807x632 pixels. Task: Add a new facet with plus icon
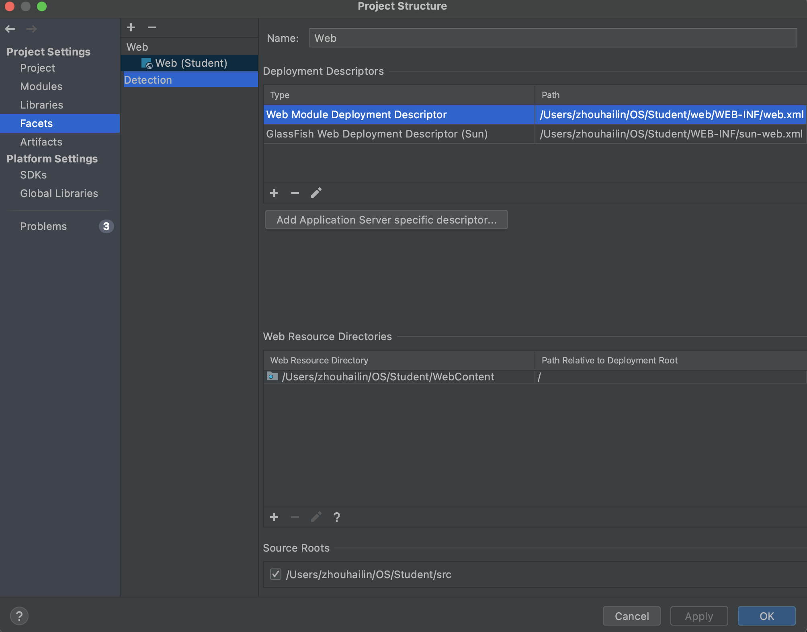131,27
